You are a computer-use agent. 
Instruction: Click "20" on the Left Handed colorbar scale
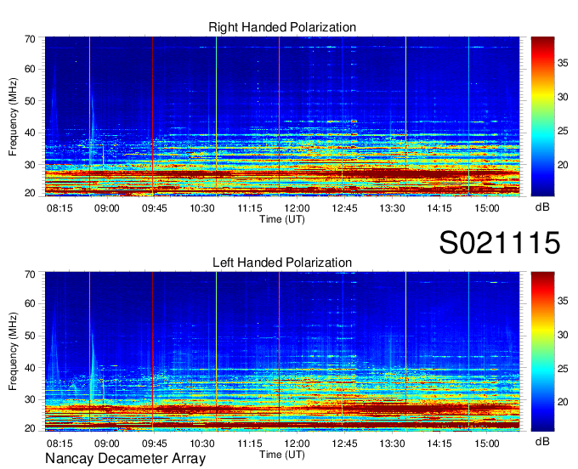click(x=563, y=402)
